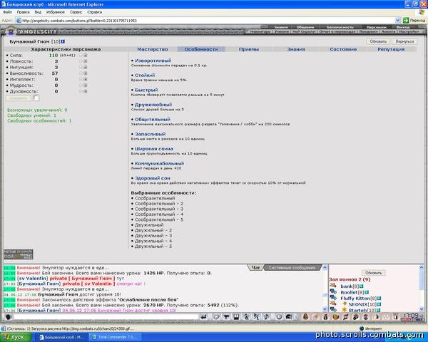Click the smiley icon left of chat input

pyautogui.click(x=8, y=317)
